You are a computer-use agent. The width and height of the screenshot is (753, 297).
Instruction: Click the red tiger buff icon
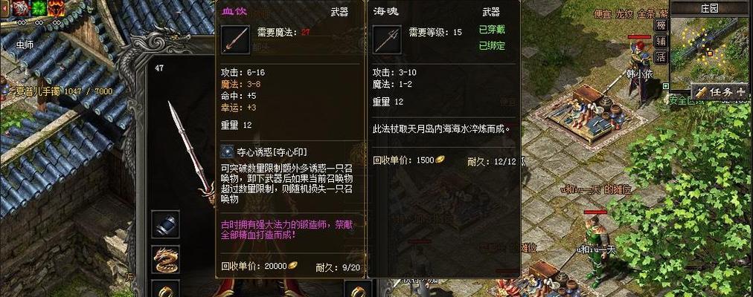(21, 8)
